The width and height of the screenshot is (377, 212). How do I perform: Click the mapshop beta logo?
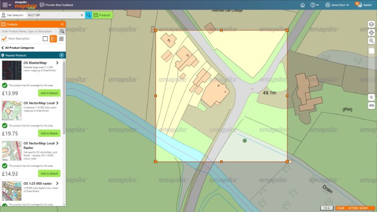(x=26, y=5)
